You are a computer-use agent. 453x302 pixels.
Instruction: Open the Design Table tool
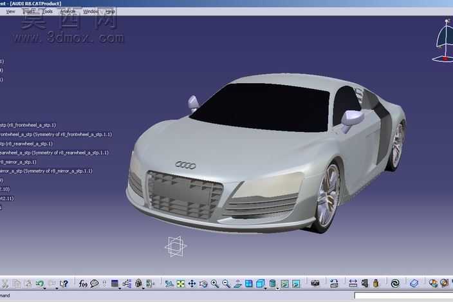tap(115, 284)
